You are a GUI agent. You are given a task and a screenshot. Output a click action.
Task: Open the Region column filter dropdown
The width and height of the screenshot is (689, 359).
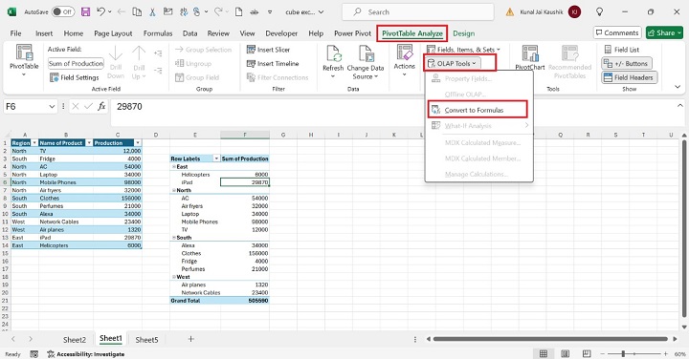[33, 143]
